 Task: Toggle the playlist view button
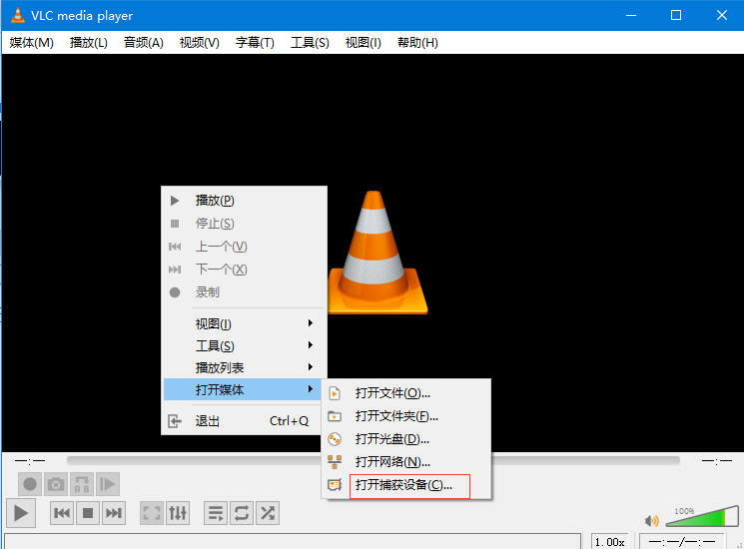pos(216,513)
